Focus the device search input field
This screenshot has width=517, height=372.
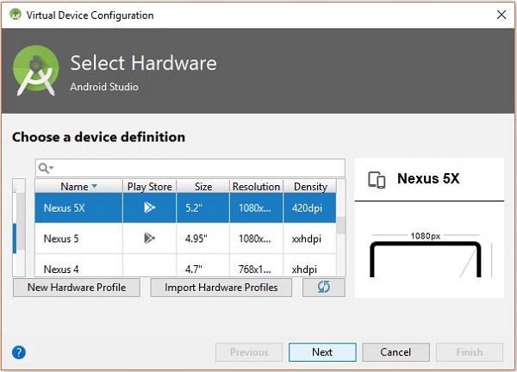(198, 168)
